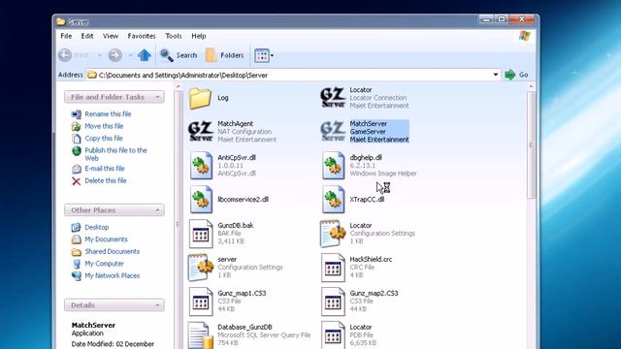The image size is (621, 349).
Task: Click the Database_GunzDB file name text
Action: pos(245,327)
